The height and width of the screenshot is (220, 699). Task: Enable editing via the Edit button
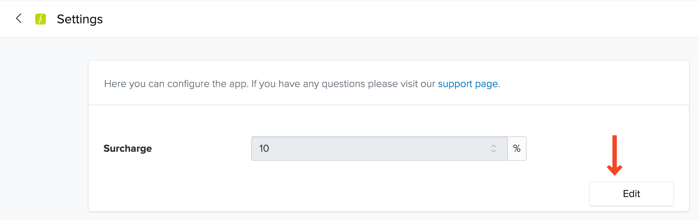coord(632,194)
